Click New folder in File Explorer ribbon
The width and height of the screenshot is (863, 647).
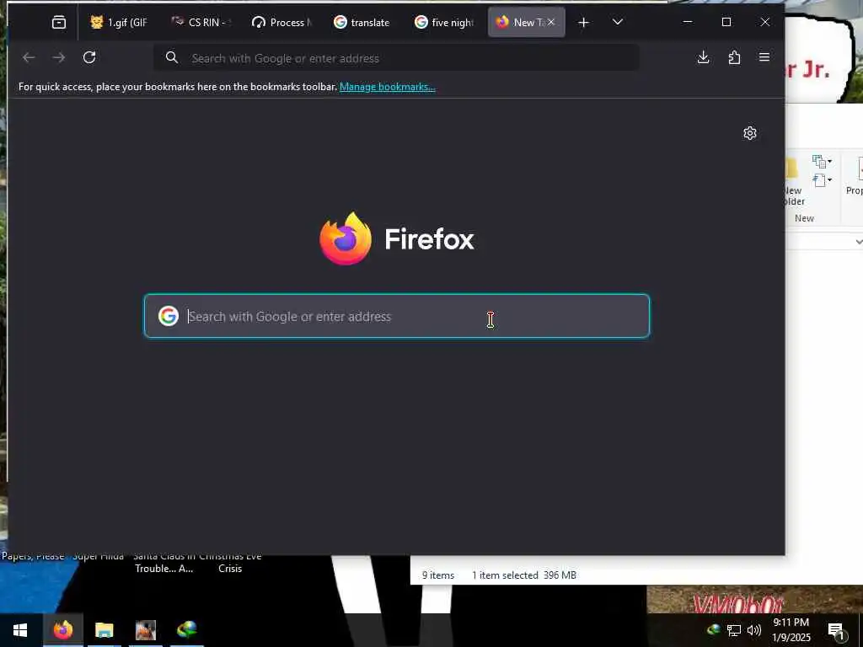tap(795, 182)
